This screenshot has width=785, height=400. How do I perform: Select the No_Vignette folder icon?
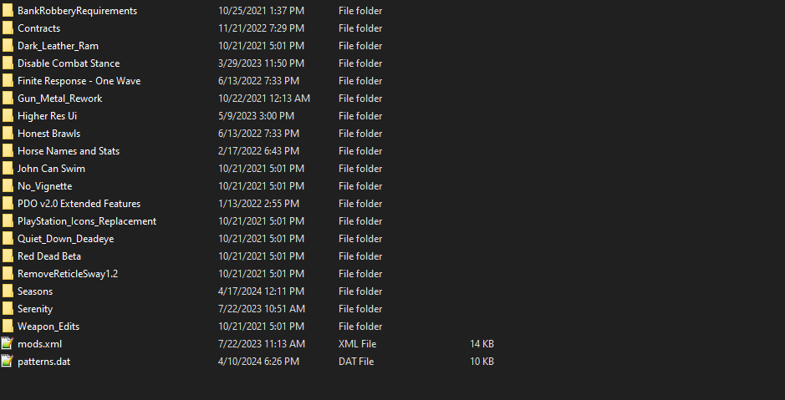[x=8, y=186]
